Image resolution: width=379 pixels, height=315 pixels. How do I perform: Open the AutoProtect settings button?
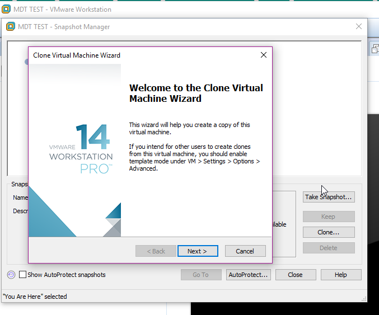(x=248, y=275)
